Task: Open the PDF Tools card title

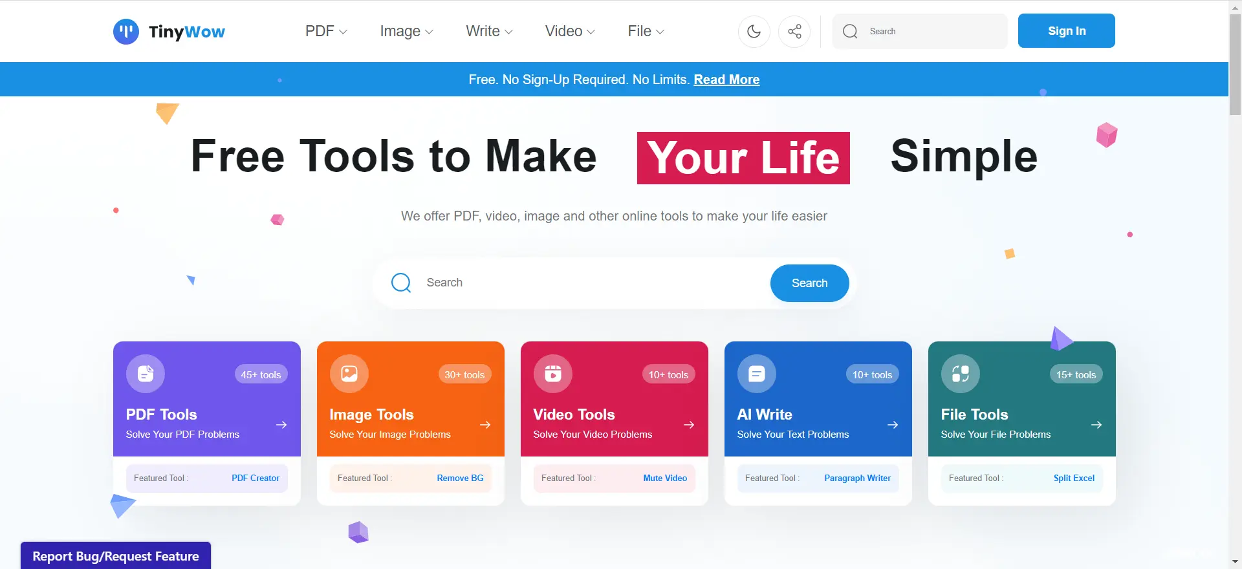Action: 161,414
